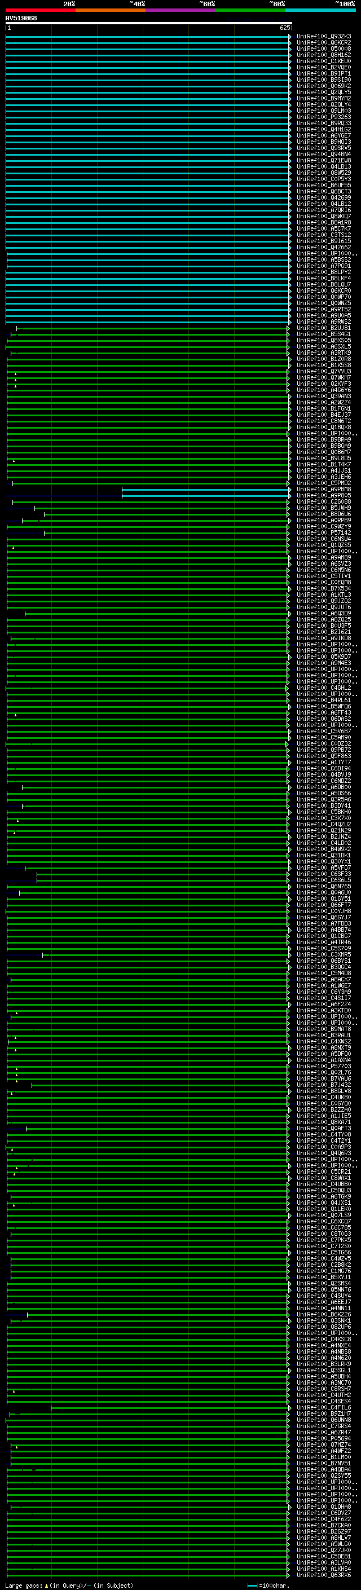Click the arrowhead at end of UniRef100_B1Z0R8 bar
This screenshot has width=361, height=1590.
(x=289, y=359)
